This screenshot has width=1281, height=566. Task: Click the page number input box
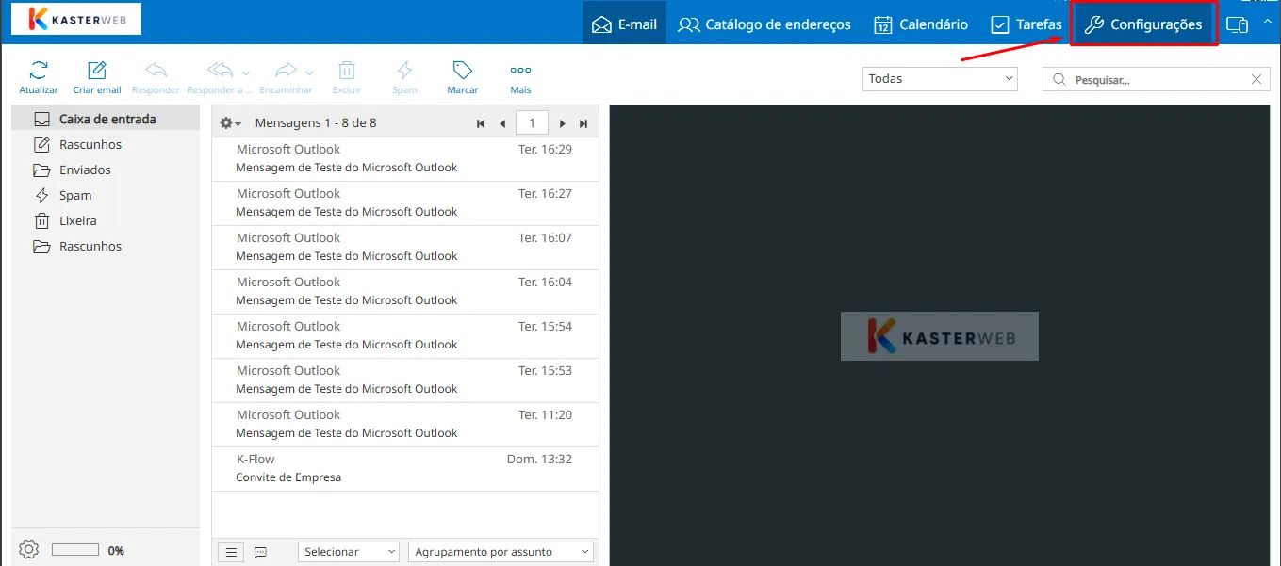pos(533,123)
